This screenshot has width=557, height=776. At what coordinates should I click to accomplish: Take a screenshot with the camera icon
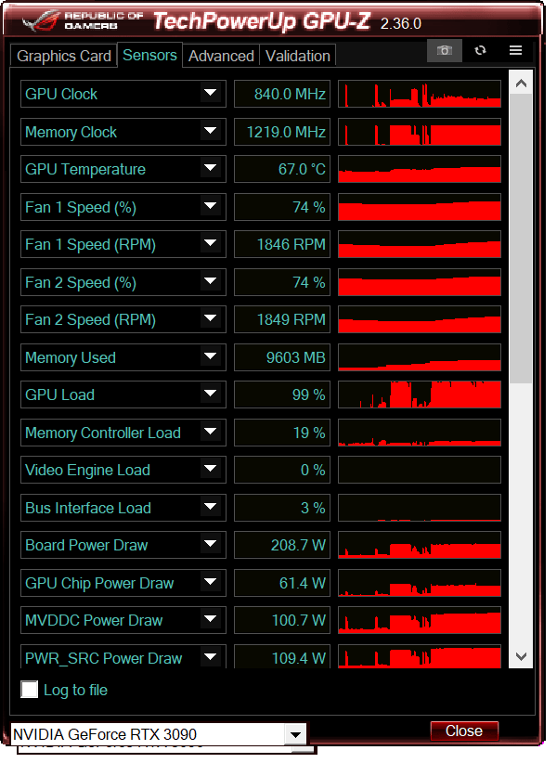[444, 50]
